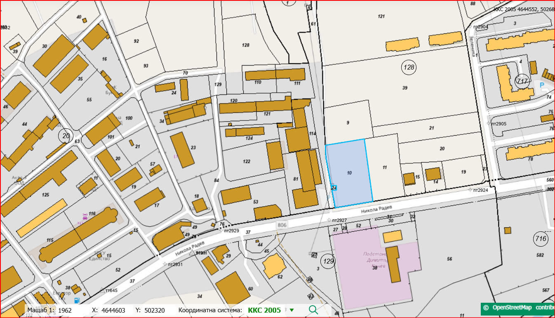Click the circled district label 20
Image resolution: width=555 pixels, height=318 pixels.
[x=65, y=135]
